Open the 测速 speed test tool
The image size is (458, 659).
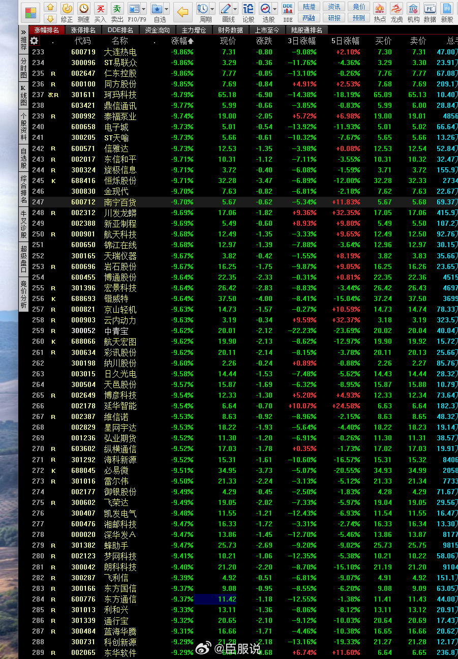pos(83,9)
